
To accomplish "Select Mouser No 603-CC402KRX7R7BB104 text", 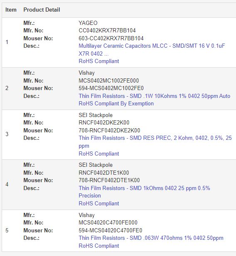I will 111,38.
